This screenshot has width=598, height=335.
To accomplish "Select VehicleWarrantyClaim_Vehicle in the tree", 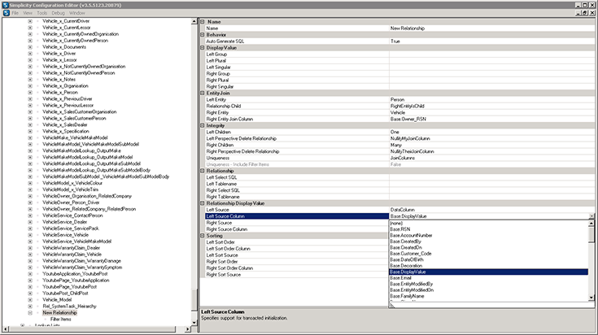I will coord(72,255).
